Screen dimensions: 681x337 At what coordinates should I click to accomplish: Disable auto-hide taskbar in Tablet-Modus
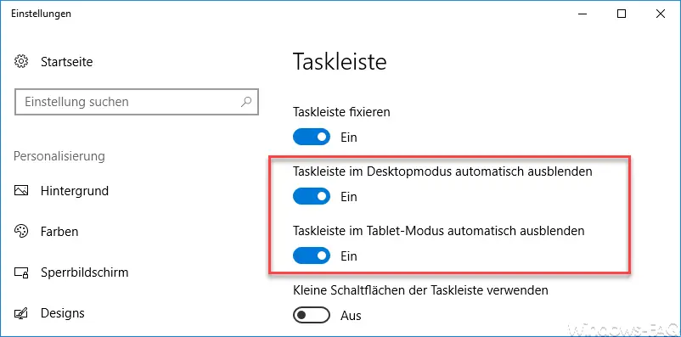312,256
